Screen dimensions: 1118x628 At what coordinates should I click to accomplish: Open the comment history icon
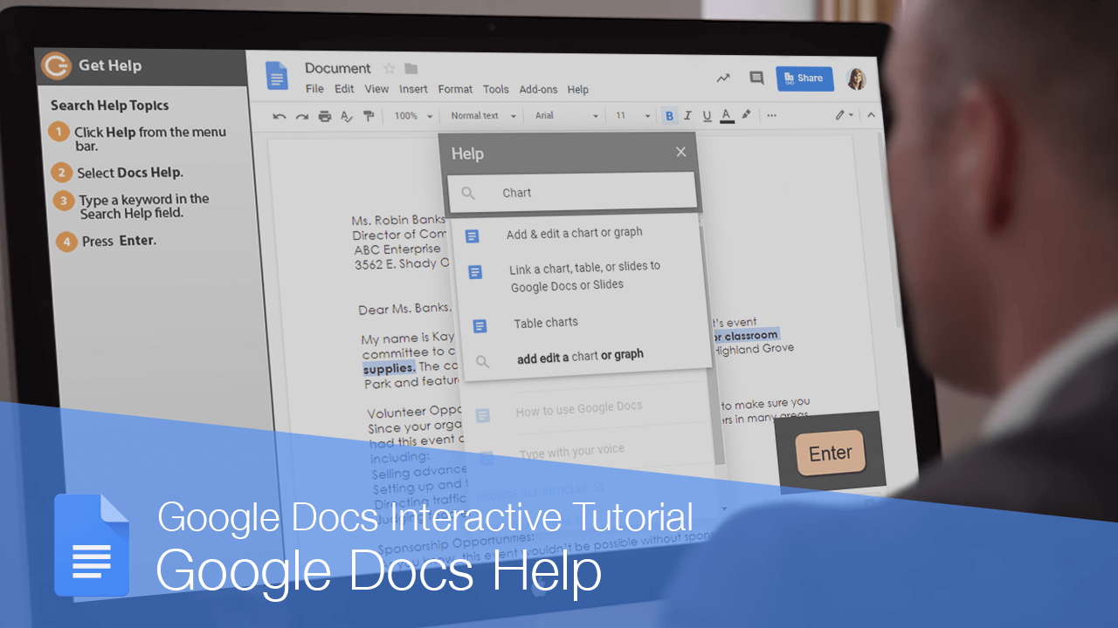(756, 78)
